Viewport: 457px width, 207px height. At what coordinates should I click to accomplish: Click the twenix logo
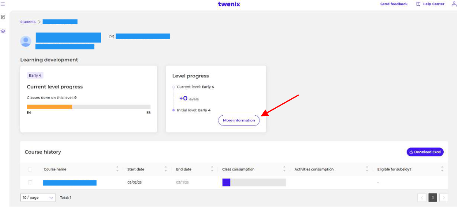pos(229,4)
